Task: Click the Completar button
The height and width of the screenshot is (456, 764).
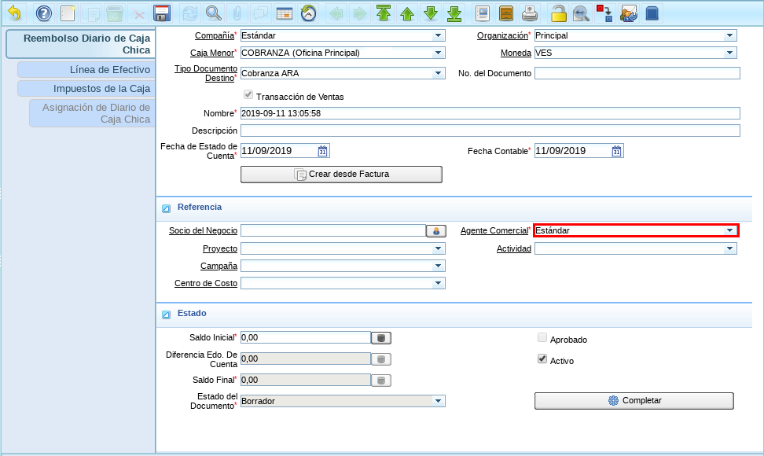Action: coord(634,401)
